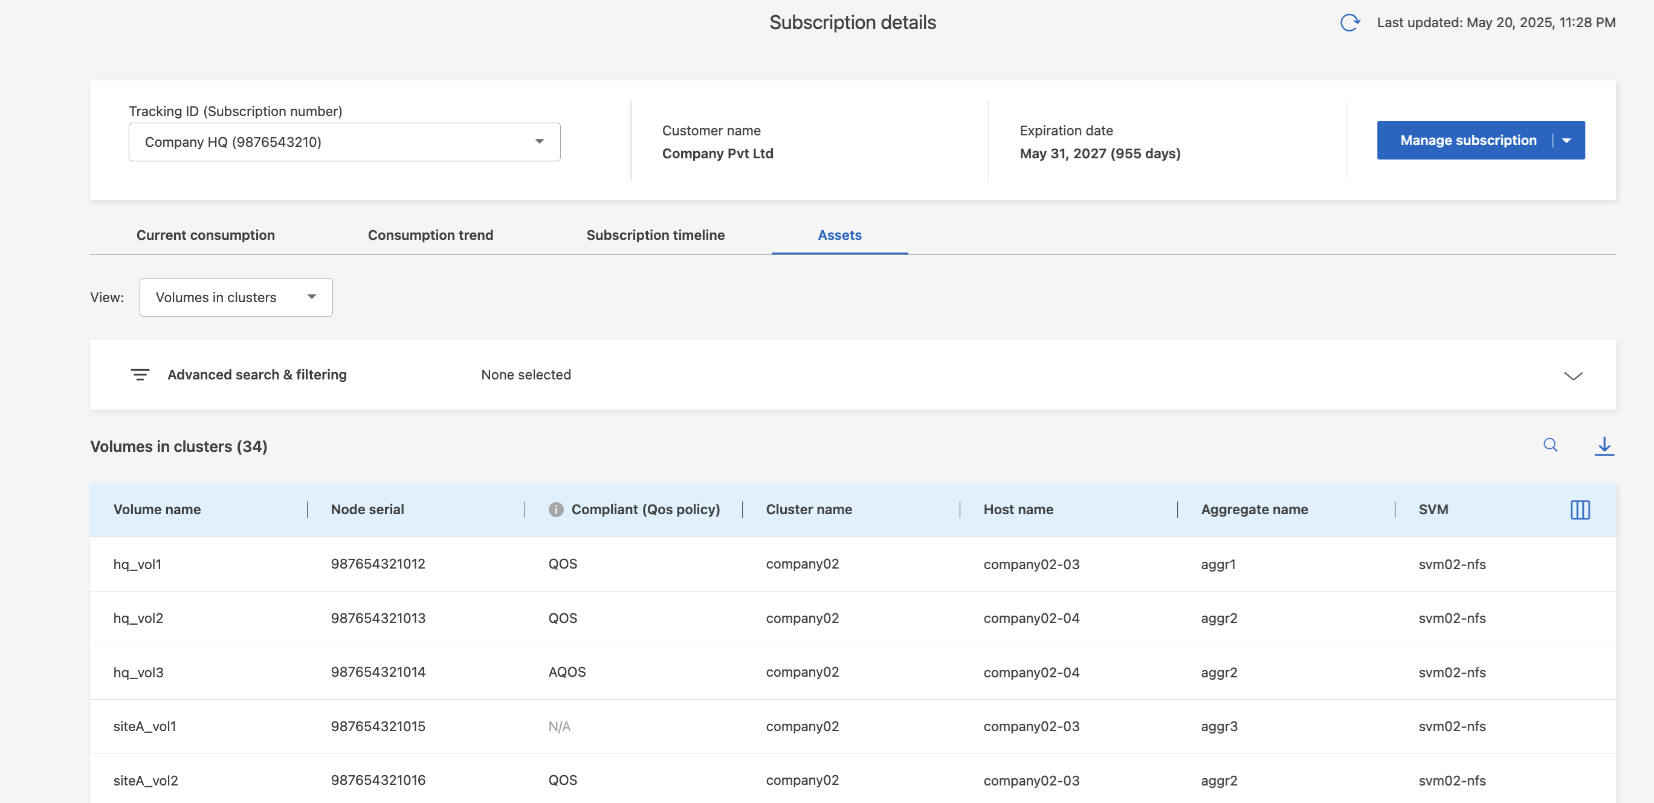Click the info icon next to Compliant column

tap(555, 510)
